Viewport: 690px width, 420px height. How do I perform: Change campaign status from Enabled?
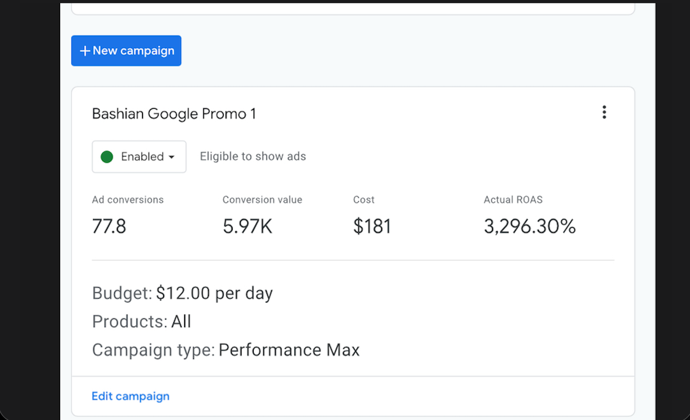click(139, 157)
